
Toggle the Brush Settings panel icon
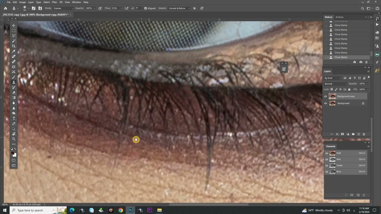(x=34, y=8)
